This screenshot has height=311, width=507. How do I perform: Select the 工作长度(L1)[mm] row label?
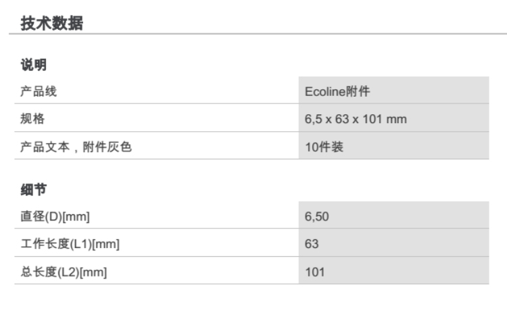[x=70, y=244]
